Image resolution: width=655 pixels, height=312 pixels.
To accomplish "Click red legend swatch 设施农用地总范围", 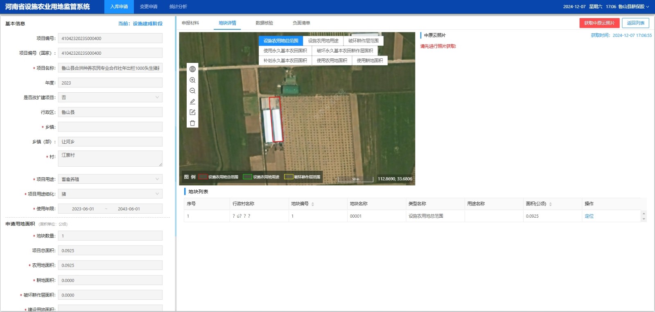I will tap(203, 177).
